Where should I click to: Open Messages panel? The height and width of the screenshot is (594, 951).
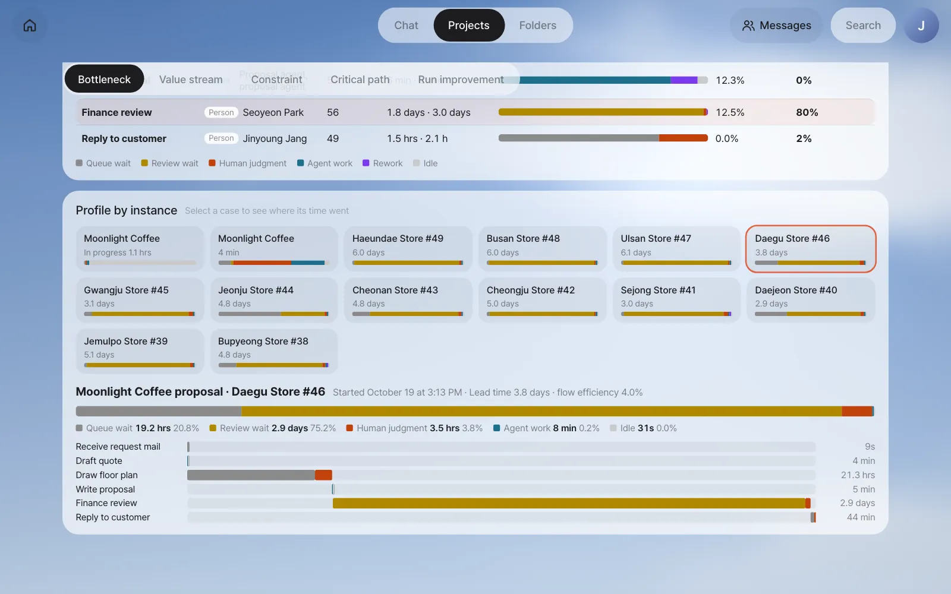point(776,26)
